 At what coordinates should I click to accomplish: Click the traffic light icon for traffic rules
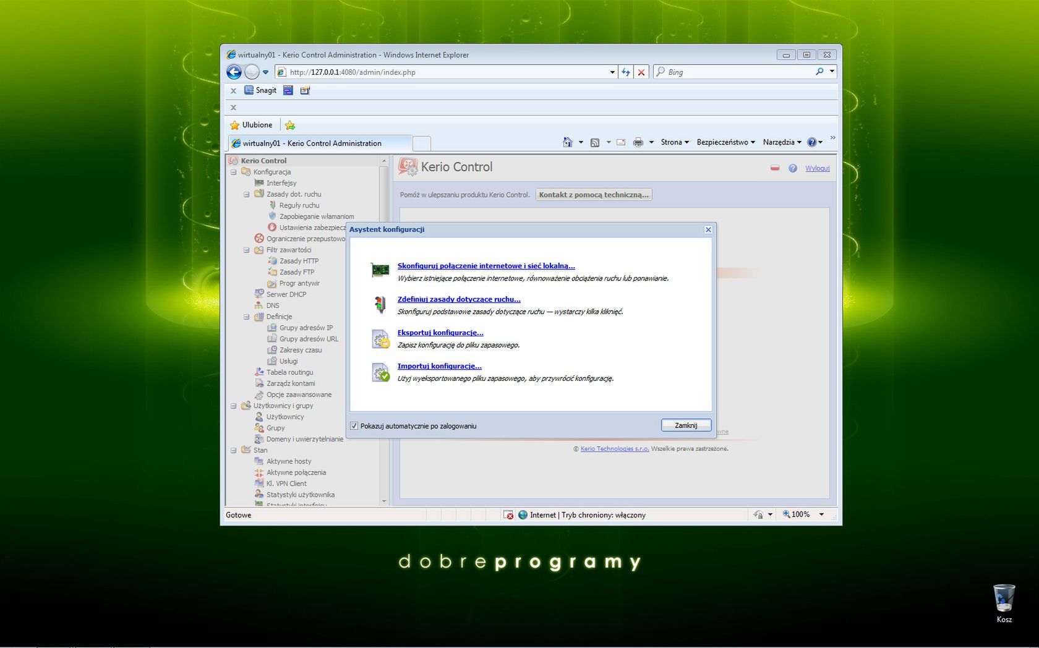[x=380, y=304]
